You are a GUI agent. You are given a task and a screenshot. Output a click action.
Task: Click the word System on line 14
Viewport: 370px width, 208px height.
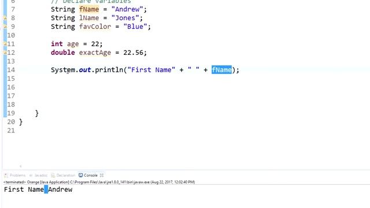63,70
